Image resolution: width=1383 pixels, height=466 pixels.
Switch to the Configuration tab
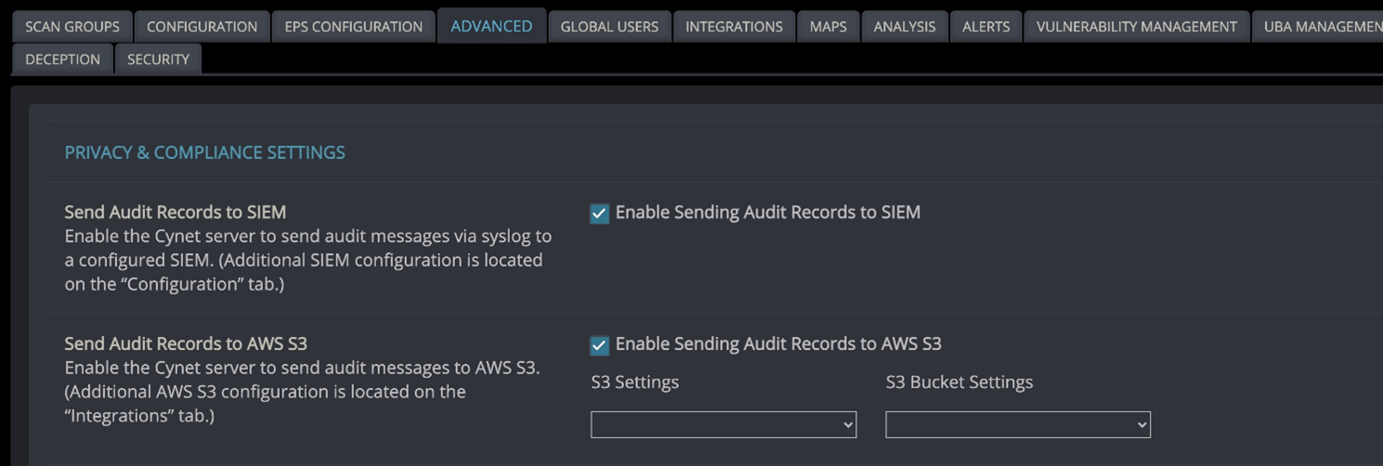click(x=202, y=26)
